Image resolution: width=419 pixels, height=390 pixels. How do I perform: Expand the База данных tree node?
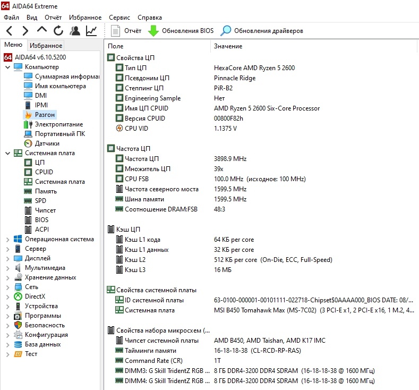tap(8, 344)
